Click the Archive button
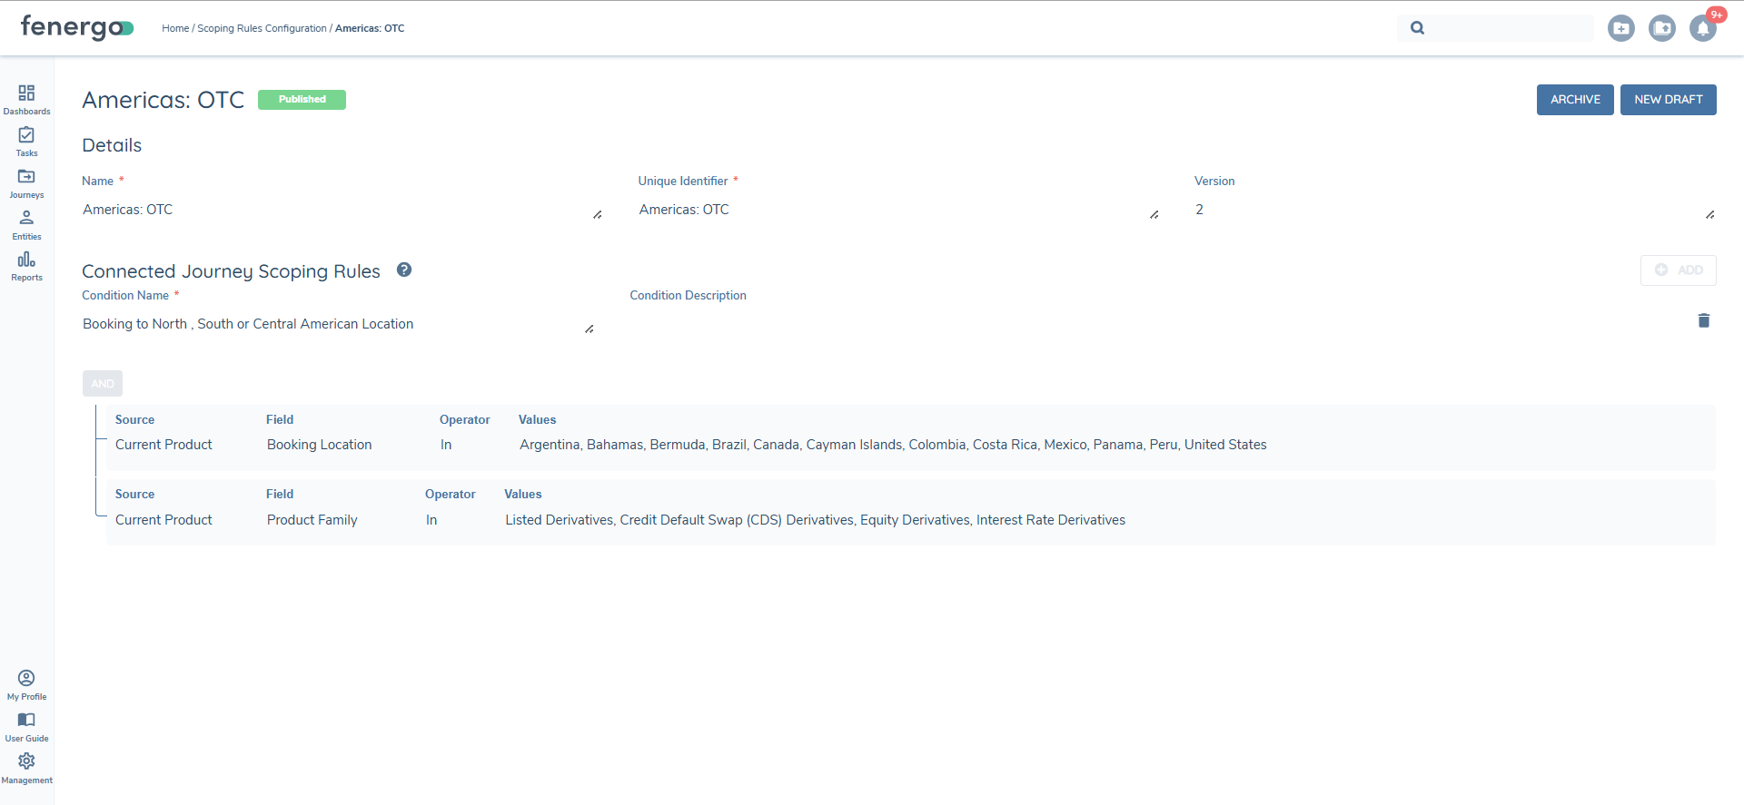The image size is (1744, 805). click(x=1574, y=100)
